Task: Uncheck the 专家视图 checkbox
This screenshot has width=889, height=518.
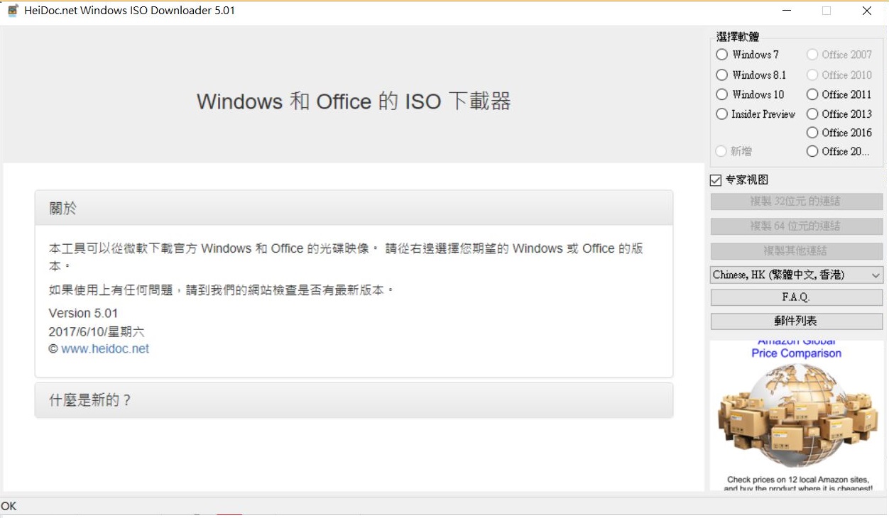Action: (716, 180)
